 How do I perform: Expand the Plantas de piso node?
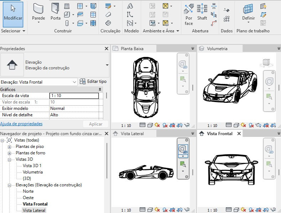pyautogui.click(x=9, y=147)
